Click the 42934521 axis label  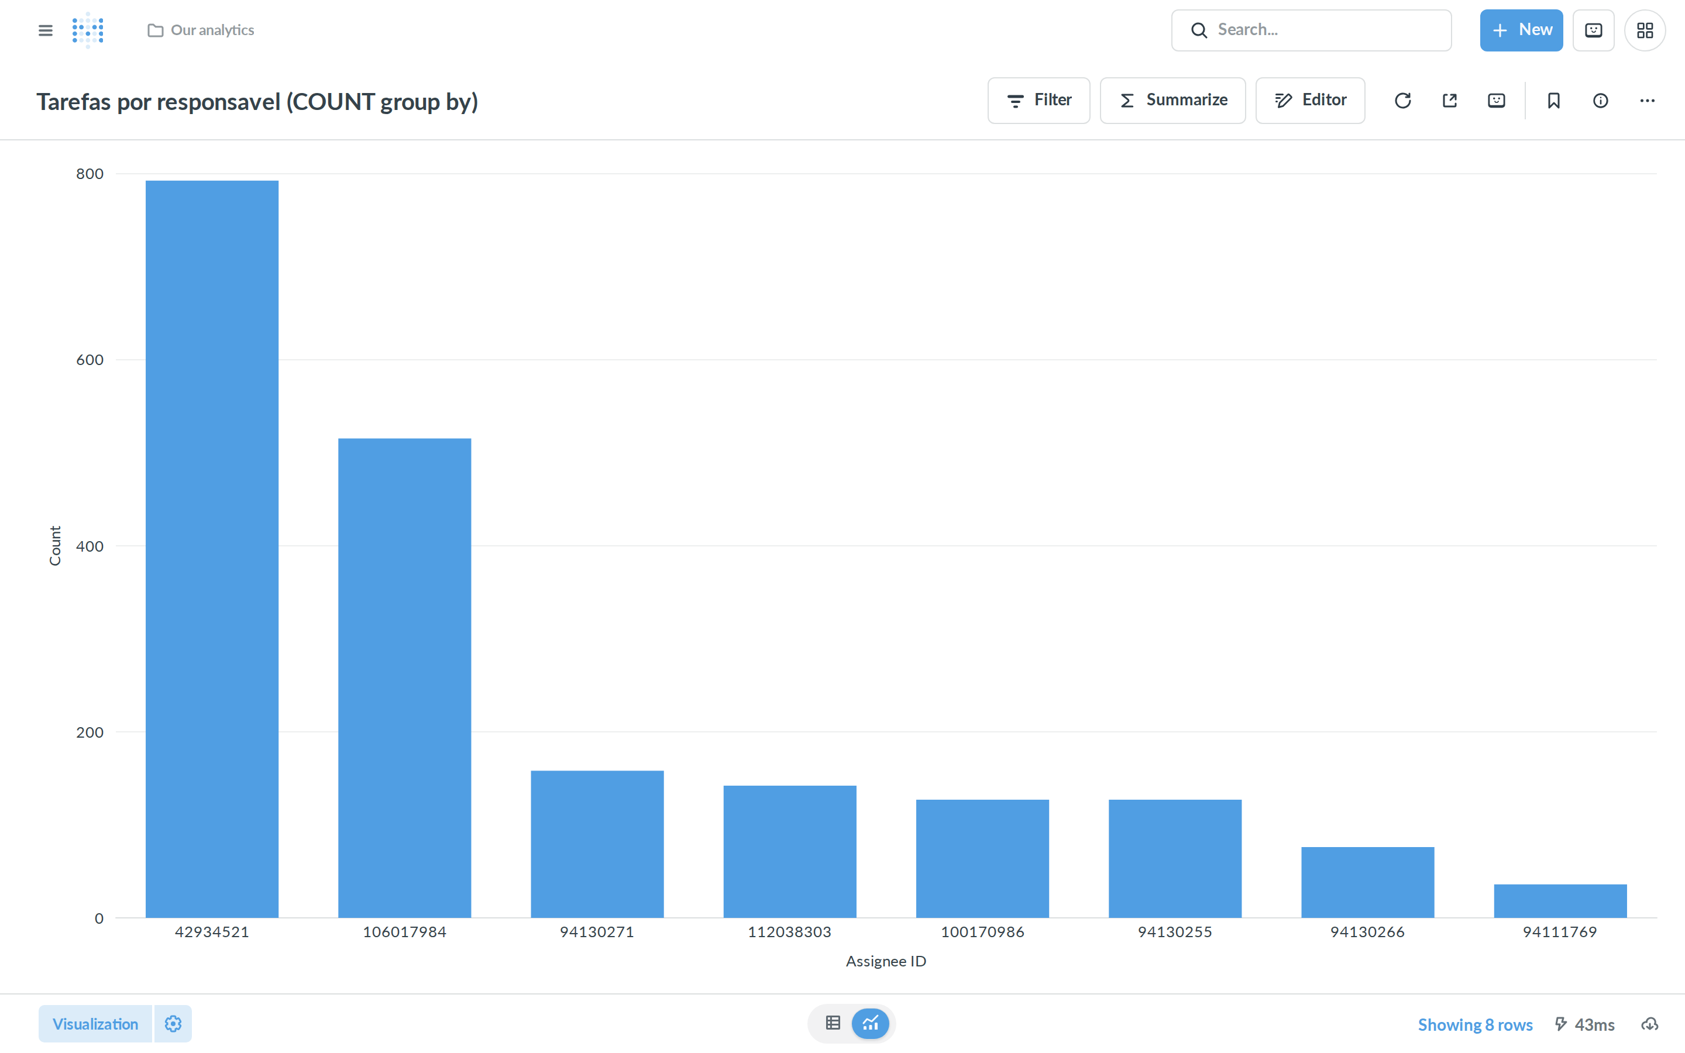(212, 932)
